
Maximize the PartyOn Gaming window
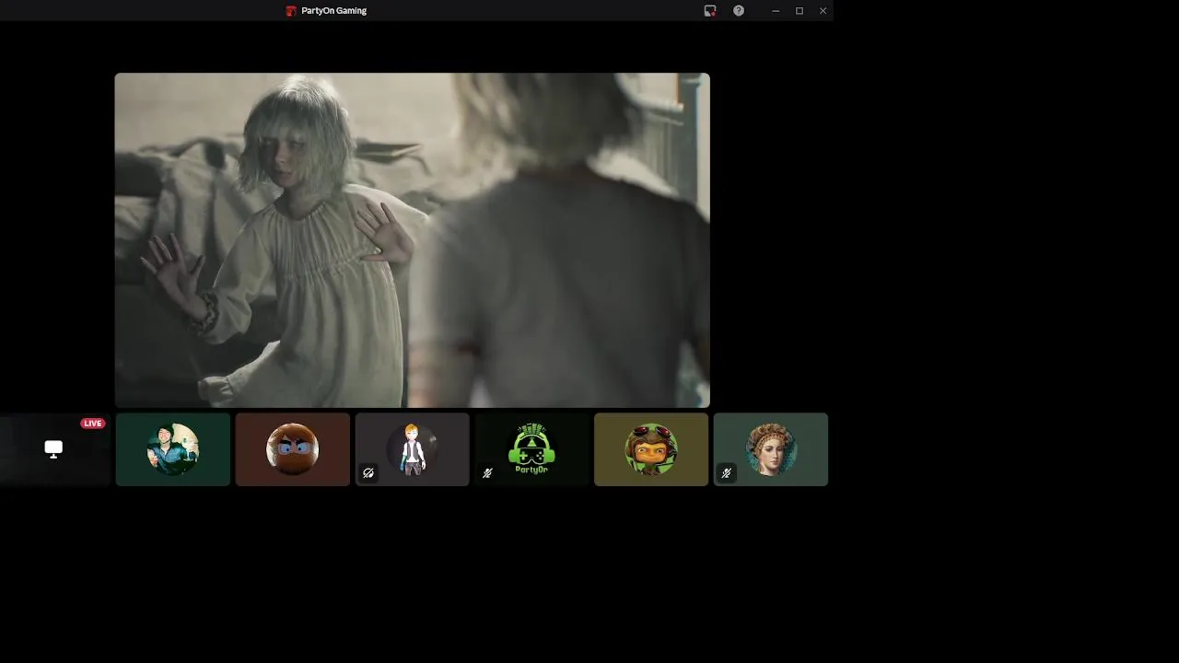tap(800, 11)
